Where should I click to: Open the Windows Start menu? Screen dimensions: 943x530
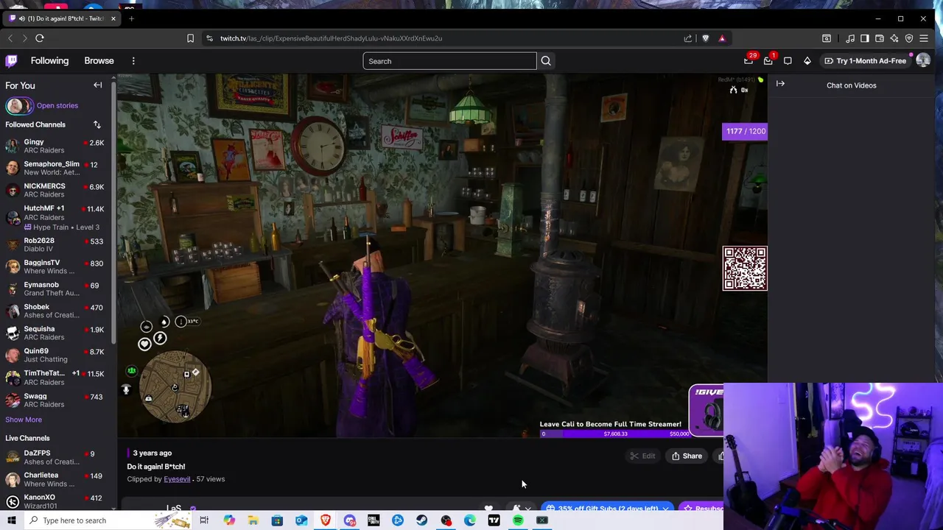12,520
